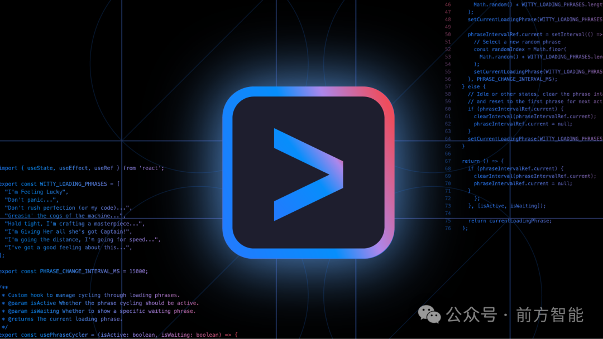
Task: Select the "// Idle or other states" comment
Action: [x=535, y=94]
